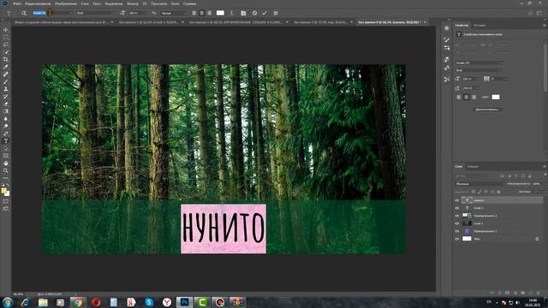Hide the upper Прямоугольник 1 layer

[x=456, y=216]
